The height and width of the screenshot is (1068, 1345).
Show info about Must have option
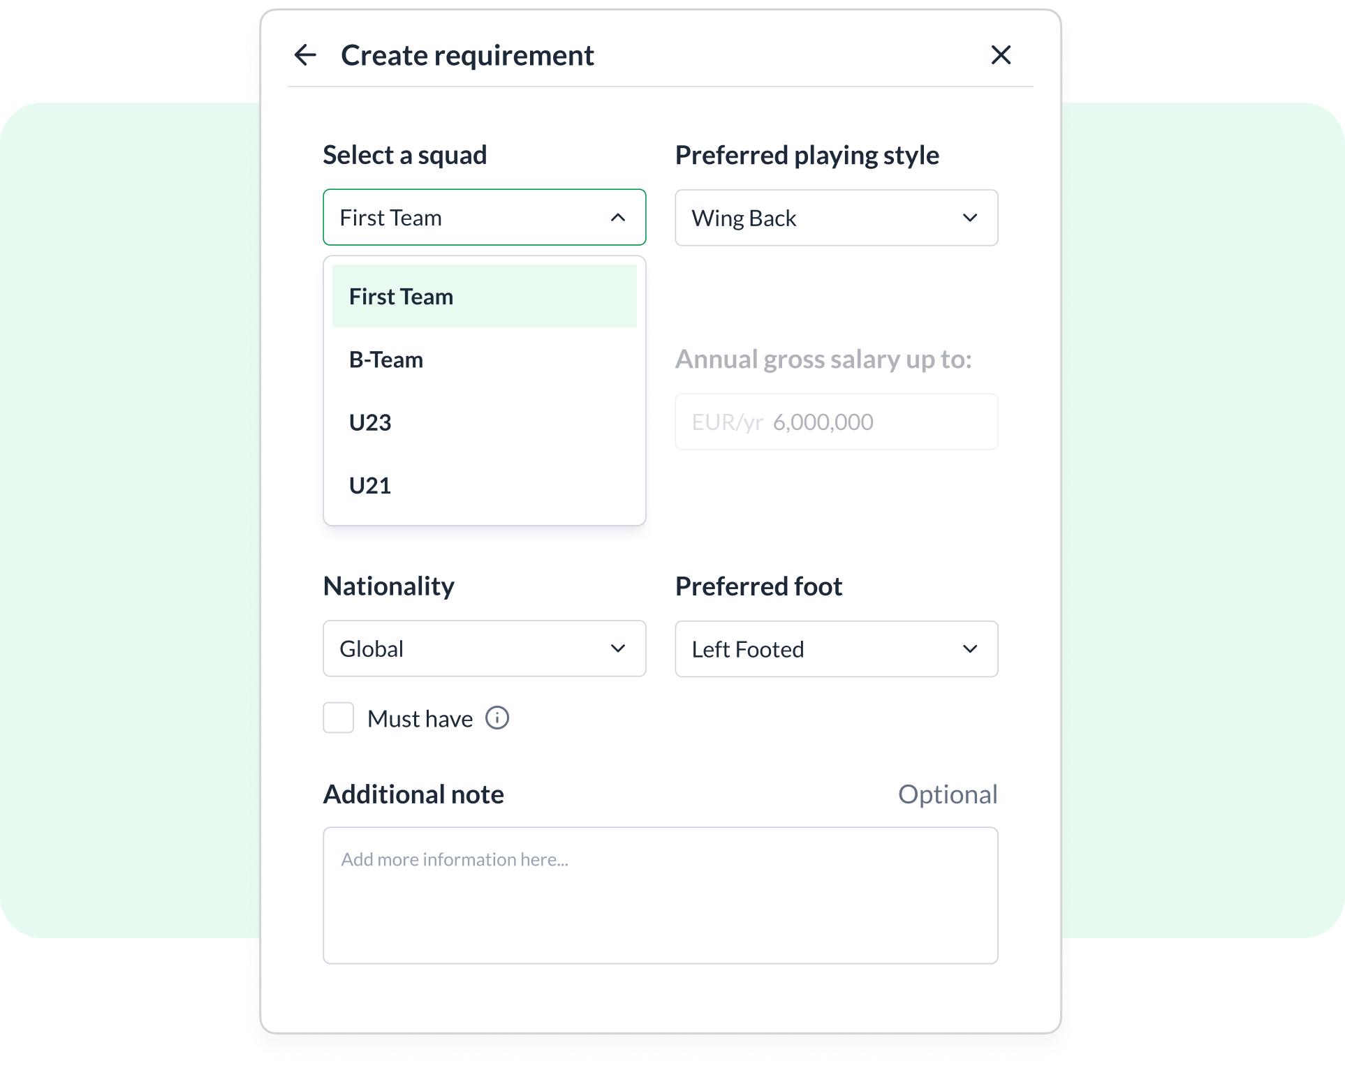click(497, 718)
